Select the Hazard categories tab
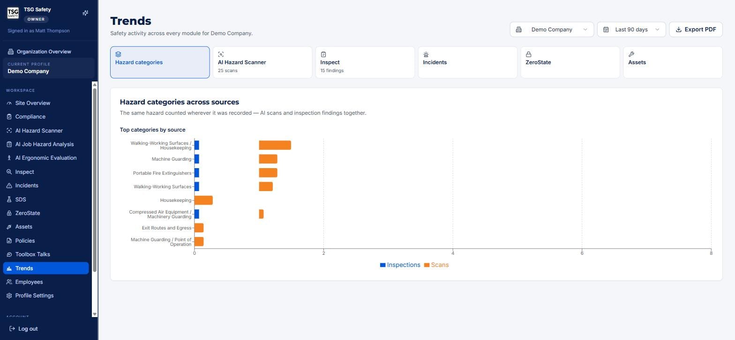 tap(160, 62)
